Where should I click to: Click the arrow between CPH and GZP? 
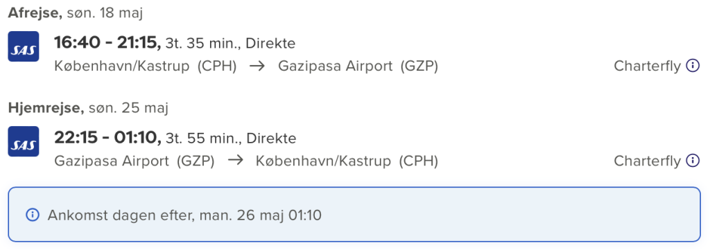click(x=257, y=66)
